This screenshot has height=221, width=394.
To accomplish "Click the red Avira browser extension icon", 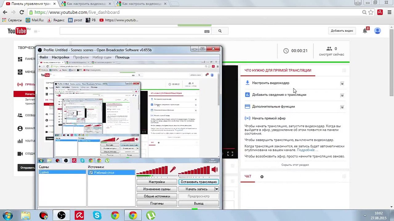I will tap(380, 12).
